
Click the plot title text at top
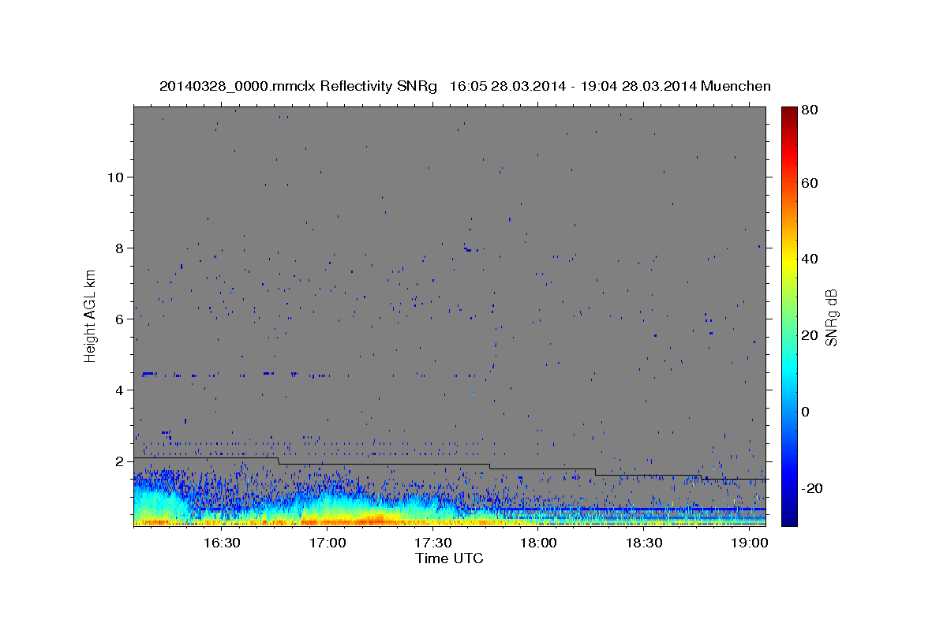tap(465, 86)
